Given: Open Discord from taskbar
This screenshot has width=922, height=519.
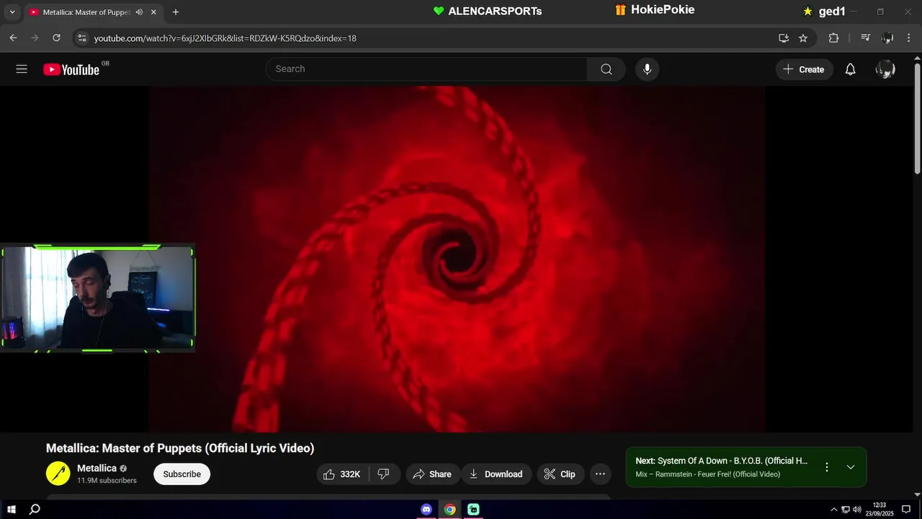Looking at the screenshot, I should pos(426,510).
